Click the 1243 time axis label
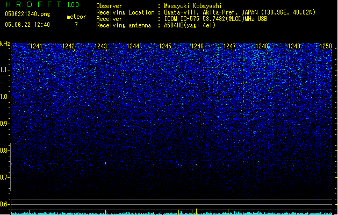The image size is (338, 215). click(x=100, y=46)
